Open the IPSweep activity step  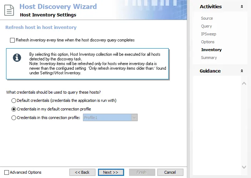pyautogui.click(x=208, y=34)
